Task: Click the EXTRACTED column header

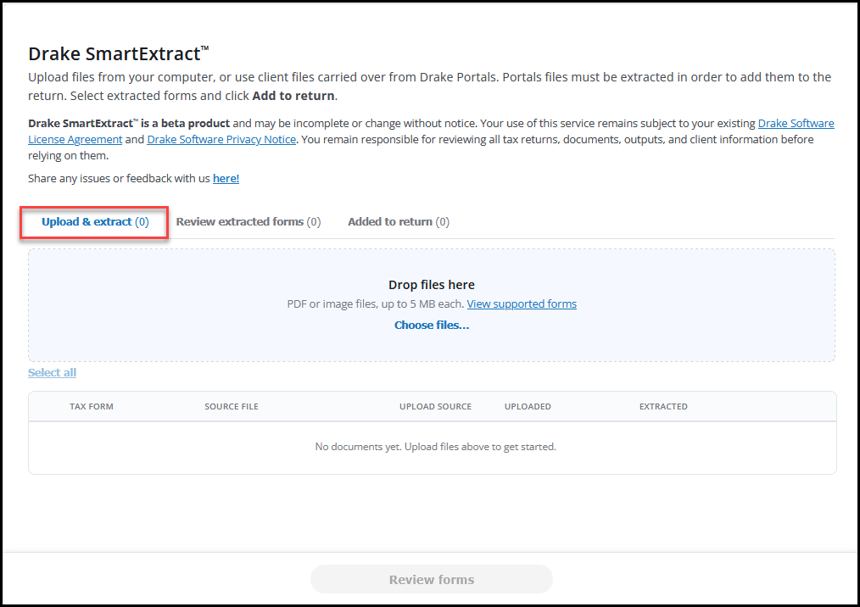Action: click(663, 406)
